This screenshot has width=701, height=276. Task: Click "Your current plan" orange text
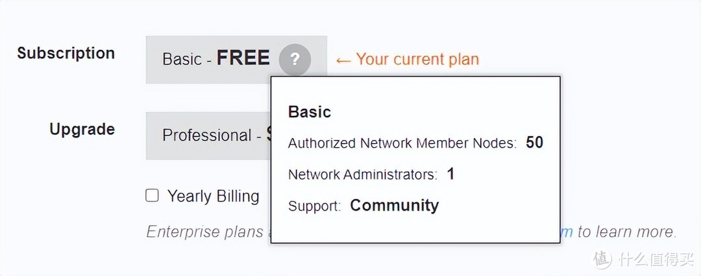[x=417, y=60]
